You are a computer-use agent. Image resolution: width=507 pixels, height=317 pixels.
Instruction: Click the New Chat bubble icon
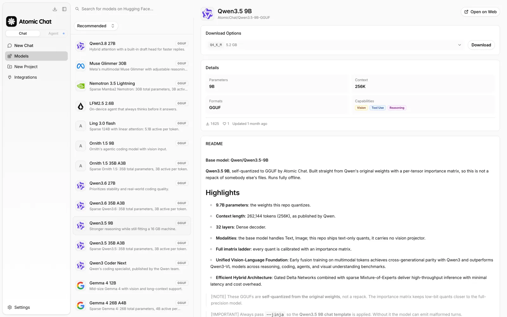coord(10,46)
